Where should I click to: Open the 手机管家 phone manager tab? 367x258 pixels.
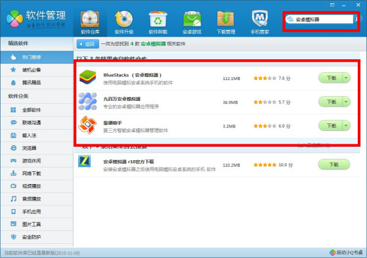pyautogui.click(x=260, y=23)
